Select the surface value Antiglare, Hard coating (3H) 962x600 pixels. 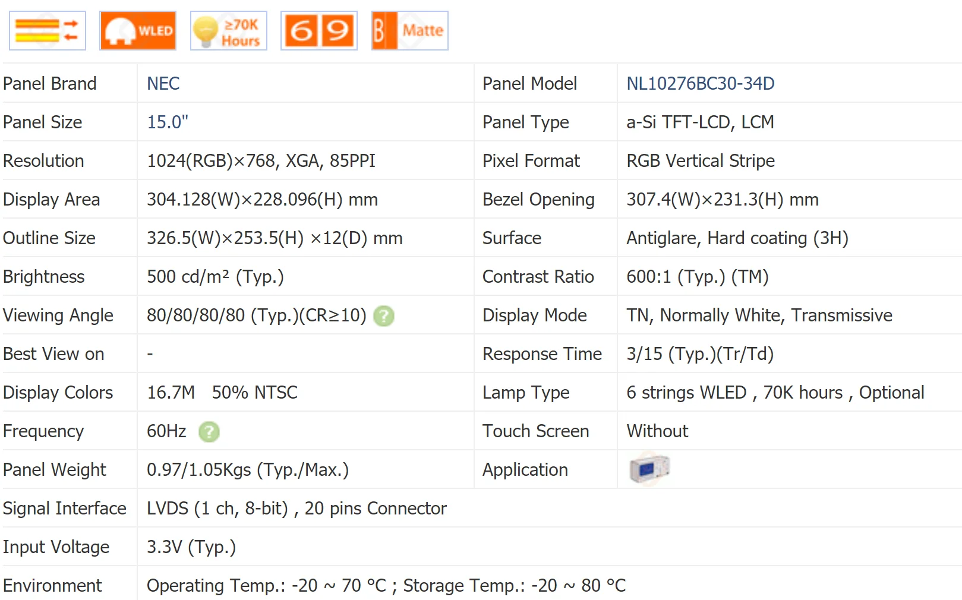(737, 238)
